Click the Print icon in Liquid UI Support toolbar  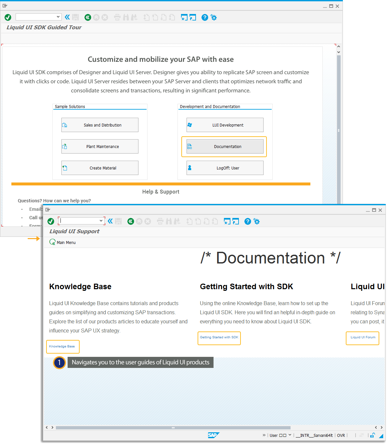pyautogui.click(x=160, y=222)
